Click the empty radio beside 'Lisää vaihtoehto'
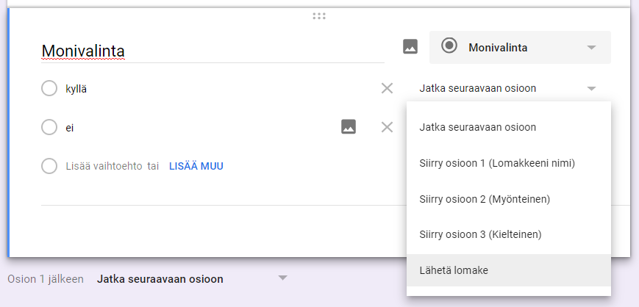639x307 pixels. [49, 166]
